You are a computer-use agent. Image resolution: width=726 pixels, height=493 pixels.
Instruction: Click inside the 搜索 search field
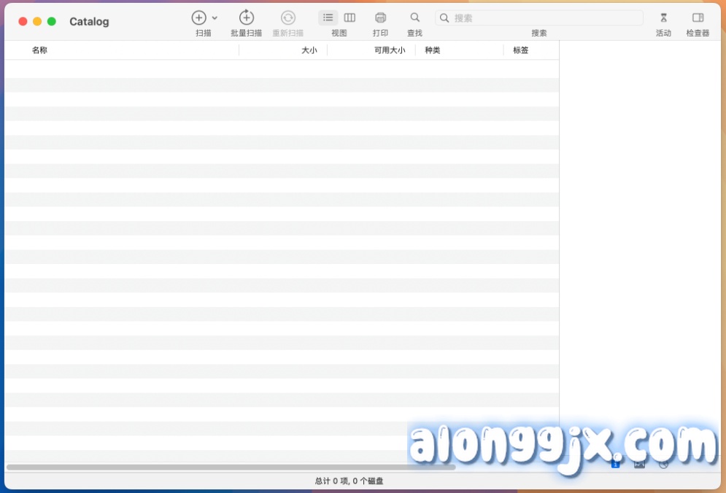coord(540,18)
